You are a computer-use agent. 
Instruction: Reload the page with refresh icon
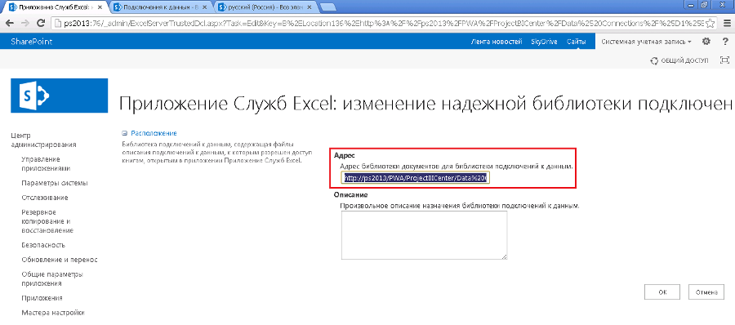[x=41, y=23]
